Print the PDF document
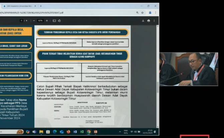Screen dimensions: 224x138 [x=149, y=21]
